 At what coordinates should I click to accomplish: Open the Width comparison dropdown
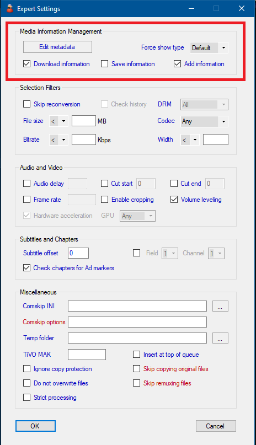[x=190, y=140]
